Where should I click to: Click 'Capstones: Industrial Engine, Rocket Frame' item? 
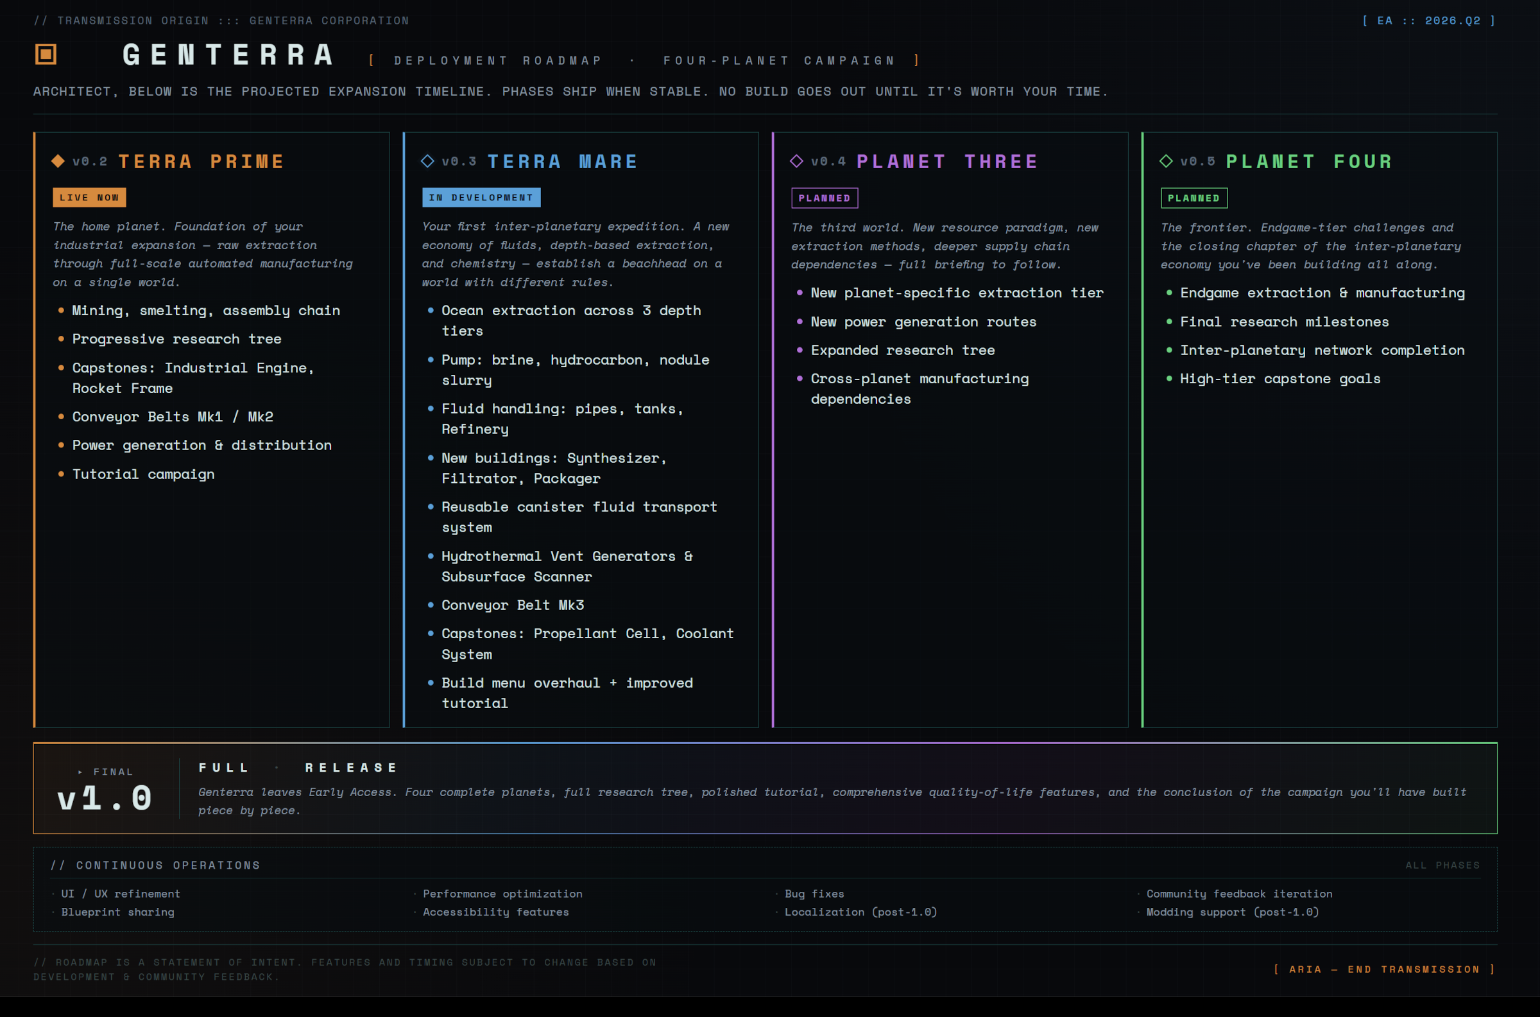point(193,378)
